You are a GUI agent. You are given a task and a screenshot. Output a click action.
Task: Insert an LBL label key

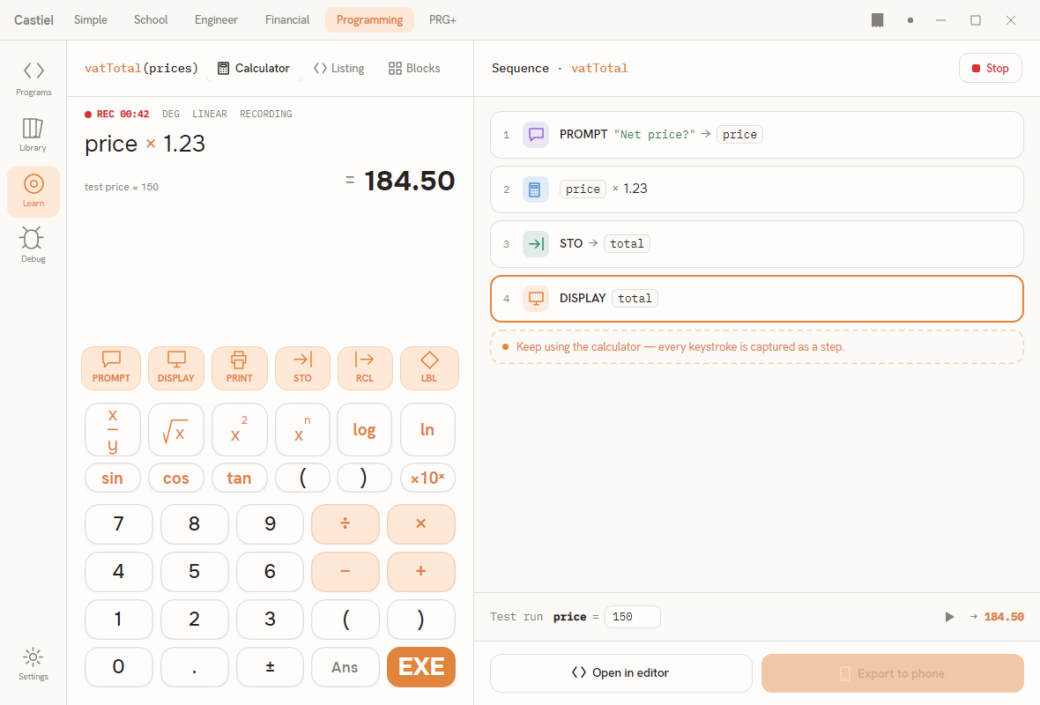429,368
